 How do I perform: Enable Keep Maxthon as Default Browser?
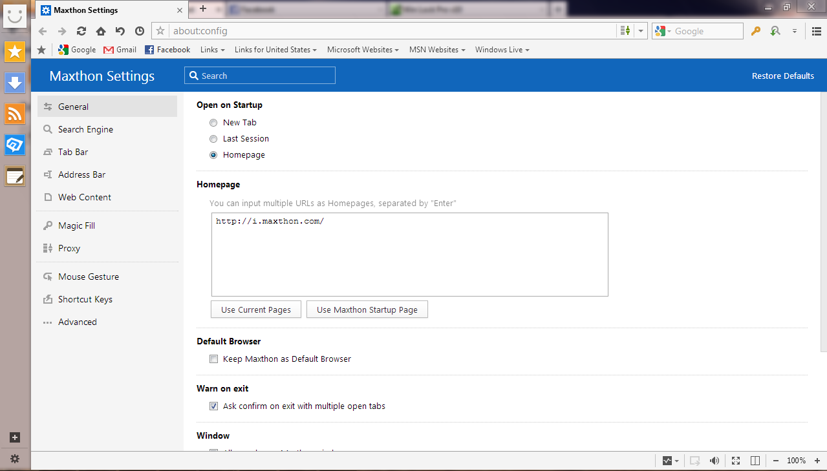pos(213,359)
